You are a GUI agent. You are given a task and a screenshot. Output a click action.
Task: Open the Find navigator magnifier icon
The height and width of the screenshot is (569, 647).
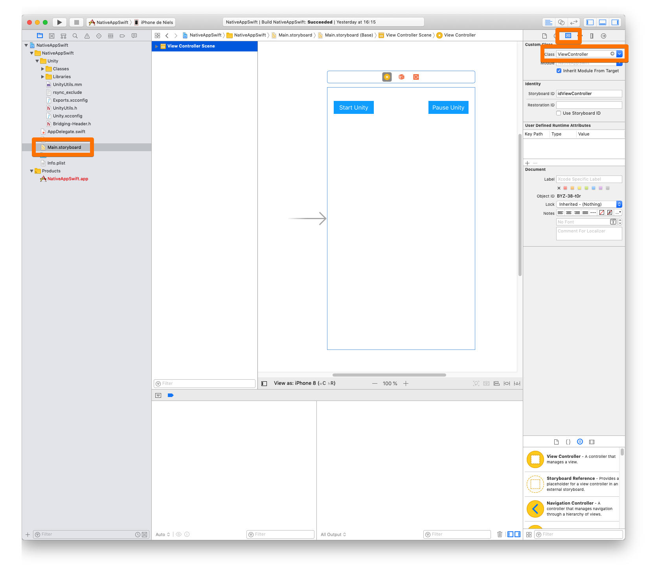(x=75, y=36)
